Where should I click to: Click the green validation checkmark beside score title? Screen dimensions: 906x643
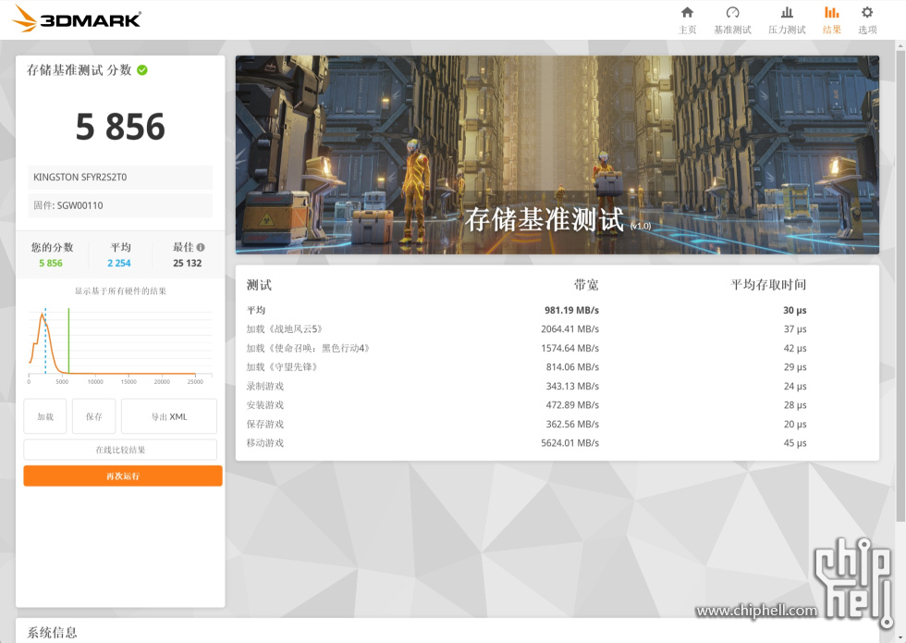pyautogui.click(x=142, y=70)
